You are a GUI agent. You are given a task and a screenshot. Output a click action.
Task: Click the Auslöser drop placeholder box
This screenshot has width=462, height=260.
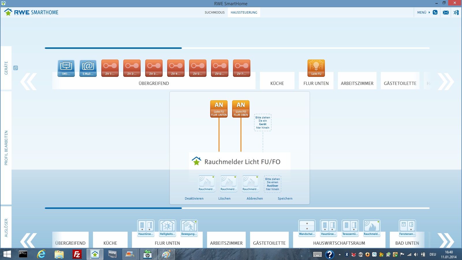click(x=273, y=184)
